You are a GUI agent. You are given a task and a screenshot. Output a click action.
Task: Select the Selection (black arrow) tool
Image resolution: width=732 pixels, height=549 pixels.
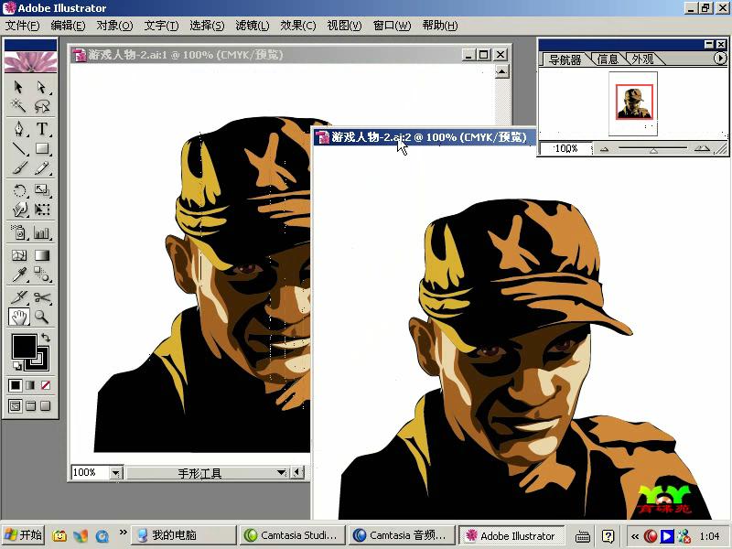(18, 87)
